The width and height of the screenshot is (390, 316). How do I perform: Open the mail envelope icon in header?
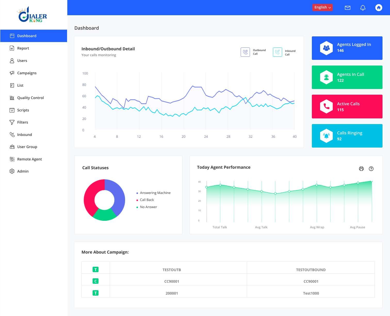(347, 8)
